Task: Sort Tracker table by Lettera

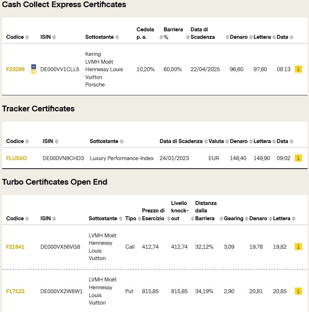Action: [x=274, y=142]
